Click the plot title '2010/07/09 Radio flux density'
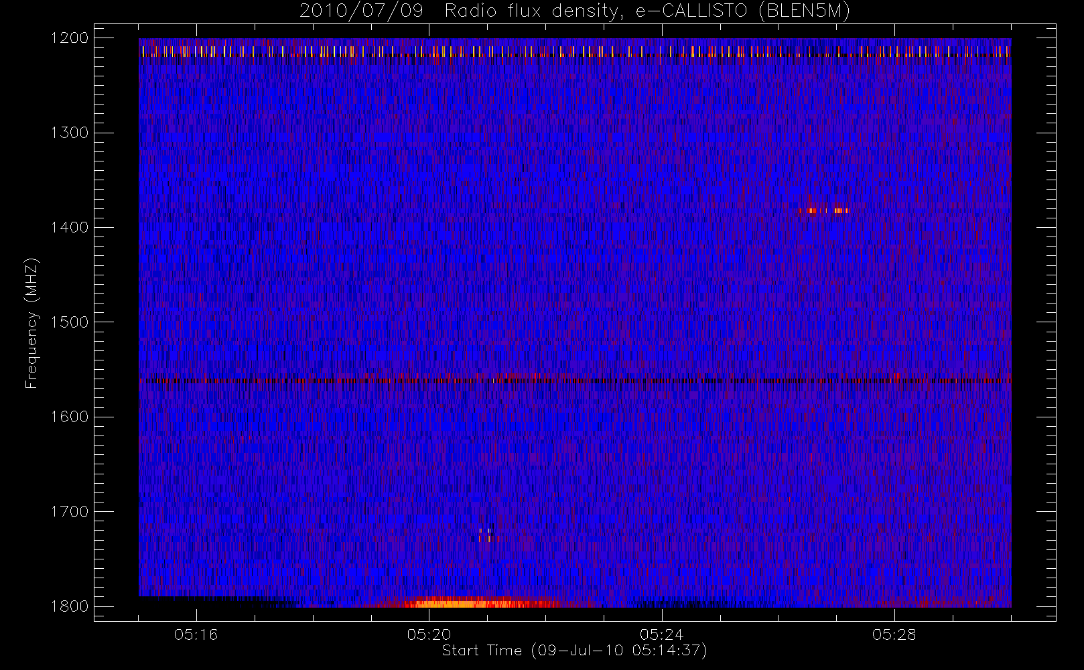The width and height of the screenshot is (1084, 670). pyautogui.click(x=575, y=11)
